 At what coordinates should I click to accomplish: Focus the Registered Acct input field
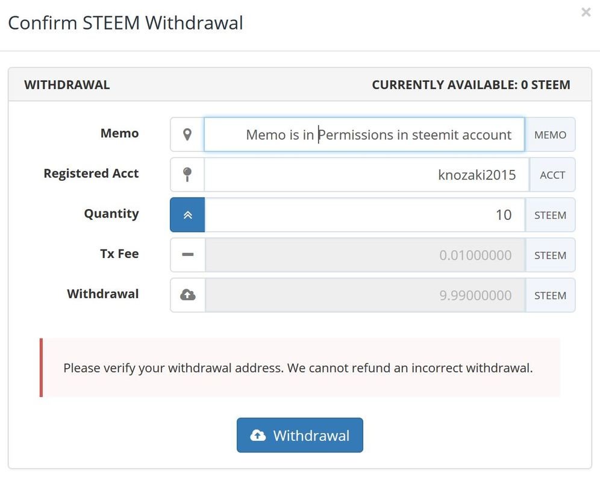click(366, 175)
